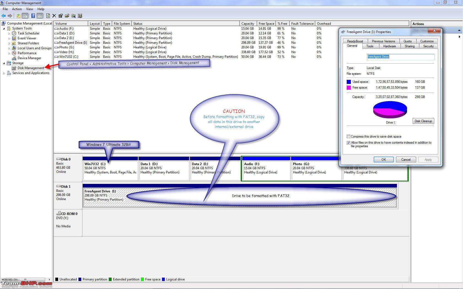Click the Storage node icon
463x289 pixels.
(9, 63)
